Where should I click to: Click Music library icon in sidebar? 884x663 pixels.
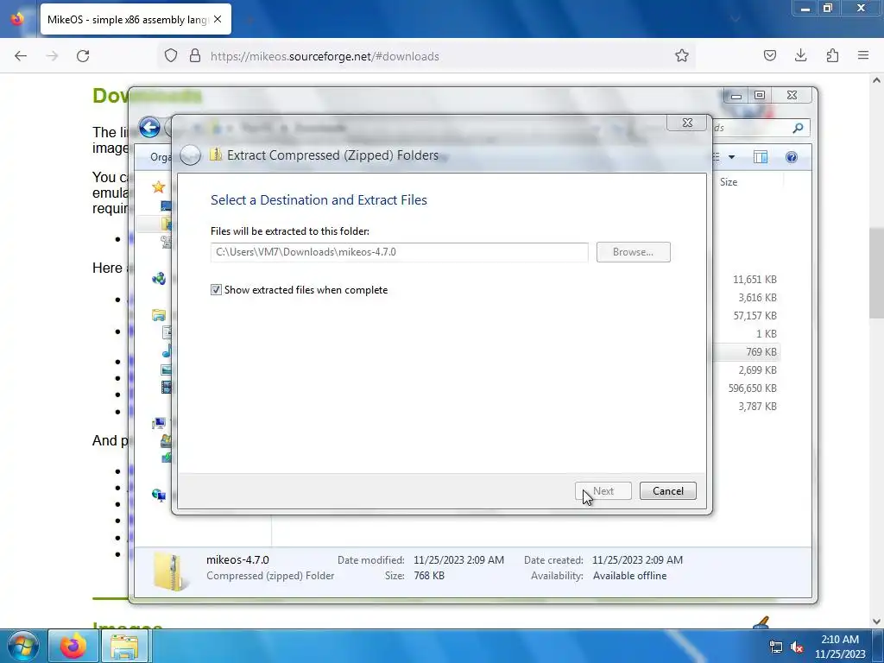(x=167, y=352)
